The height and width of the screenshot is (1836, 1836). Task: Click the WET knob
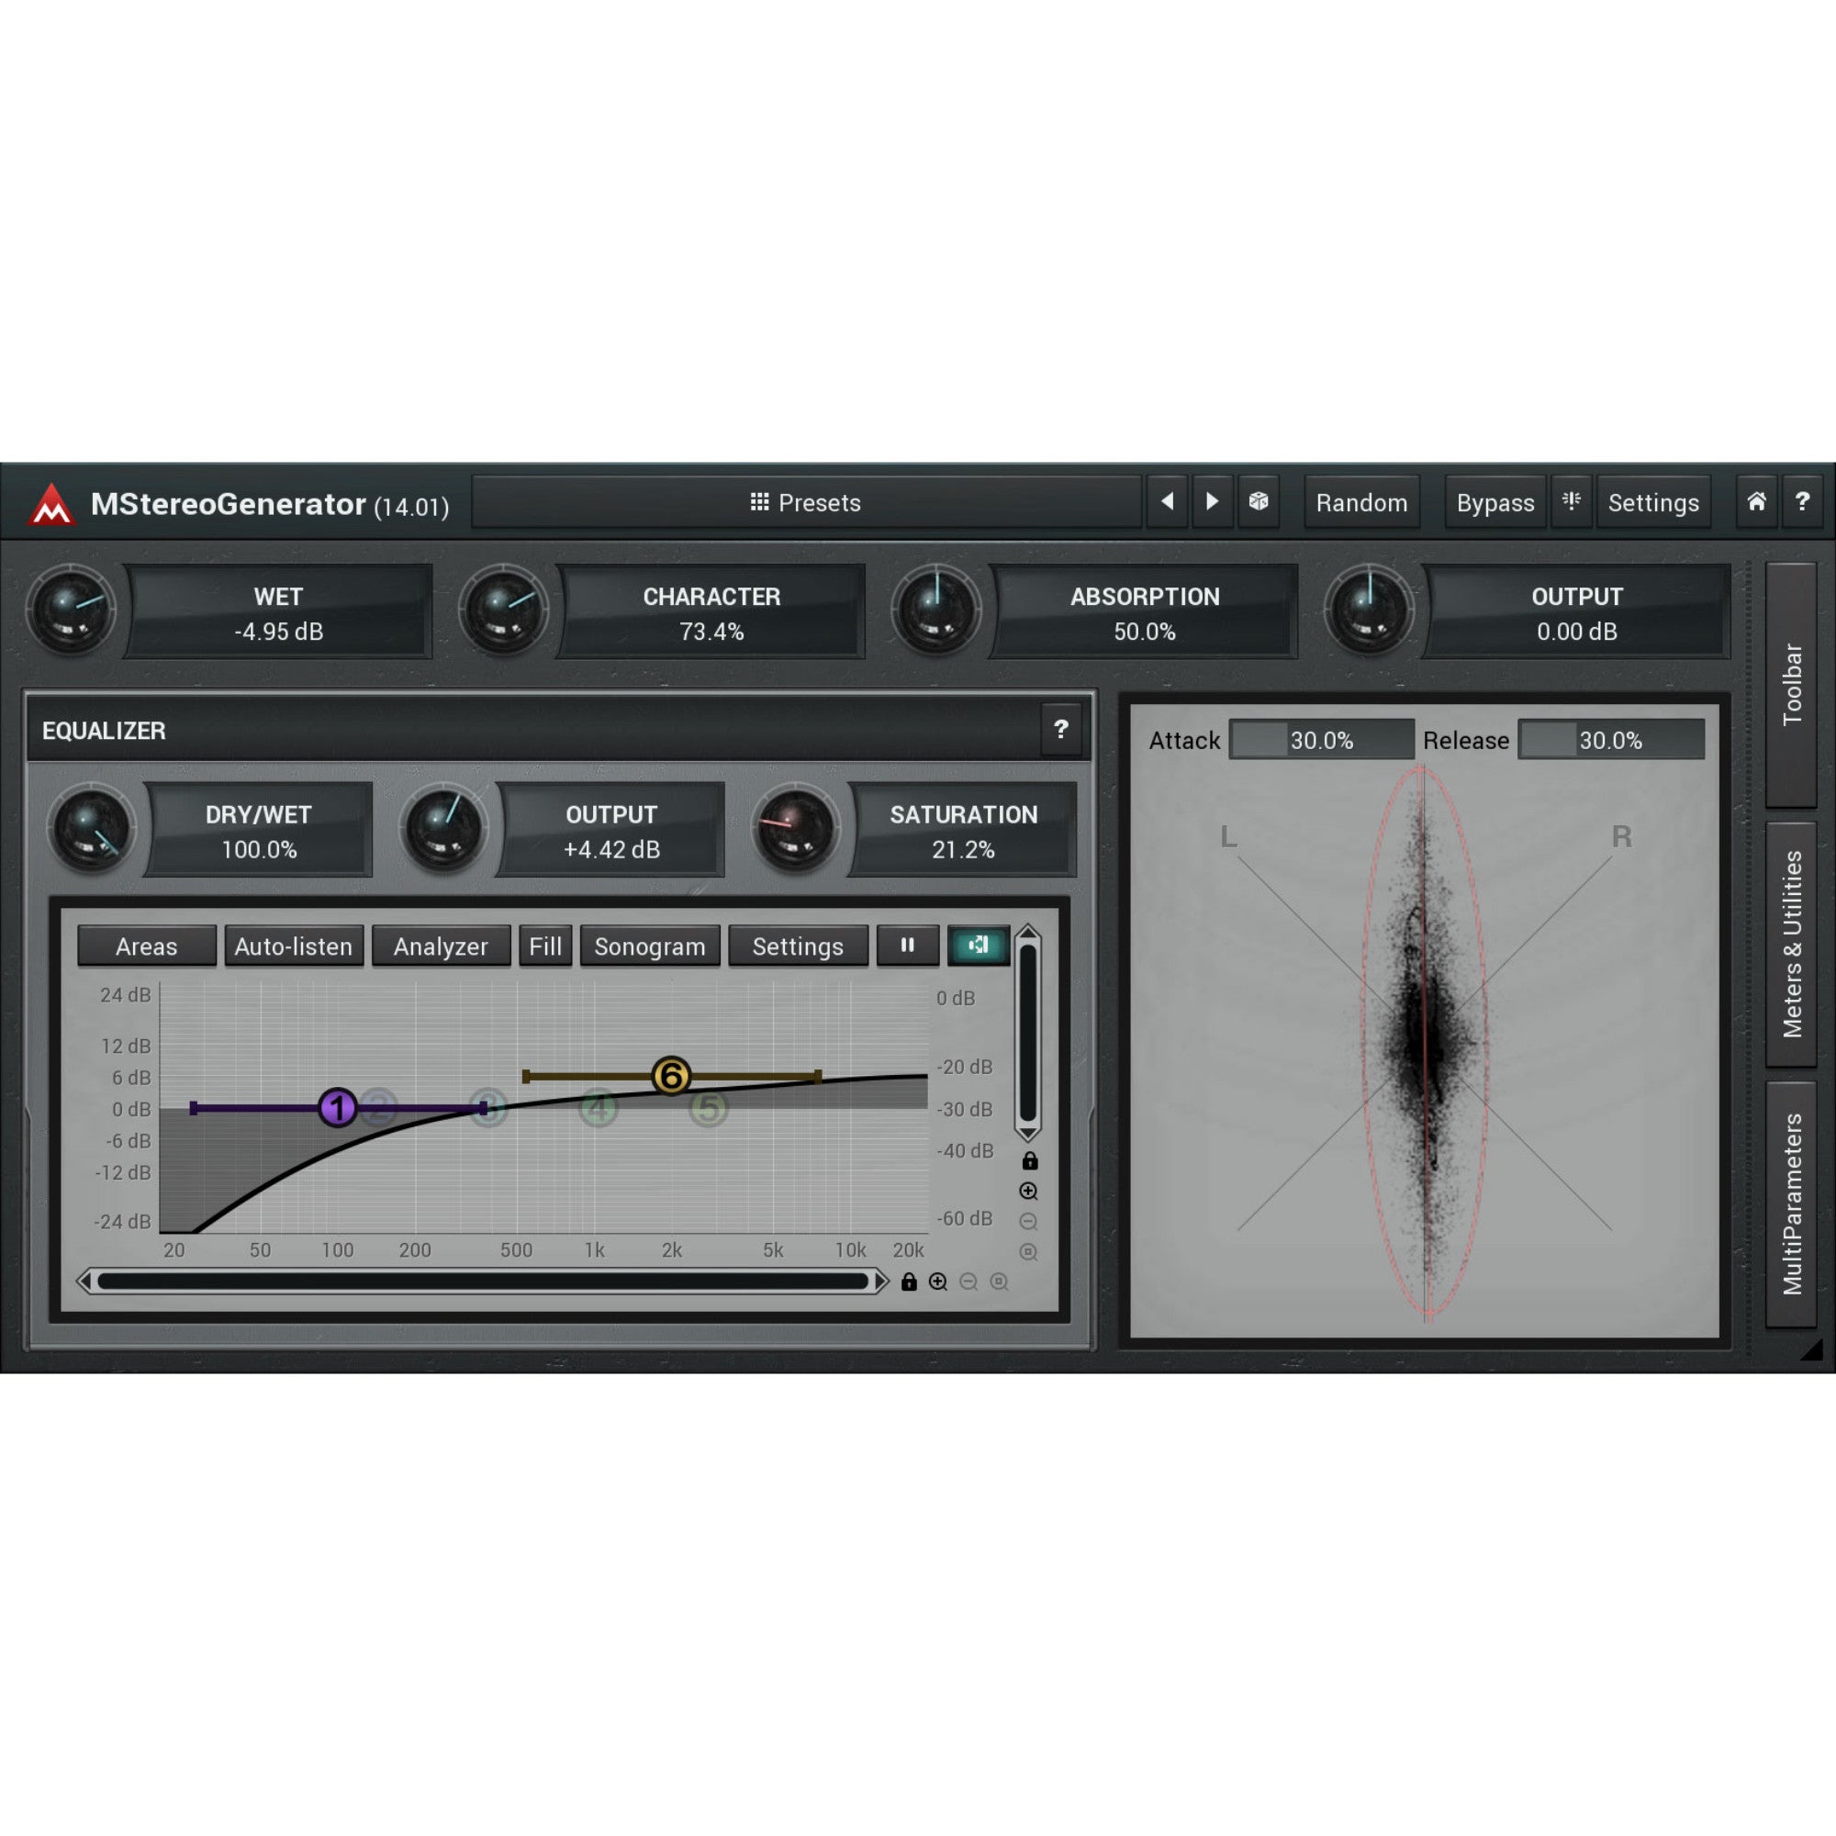[x=71, y=610]
